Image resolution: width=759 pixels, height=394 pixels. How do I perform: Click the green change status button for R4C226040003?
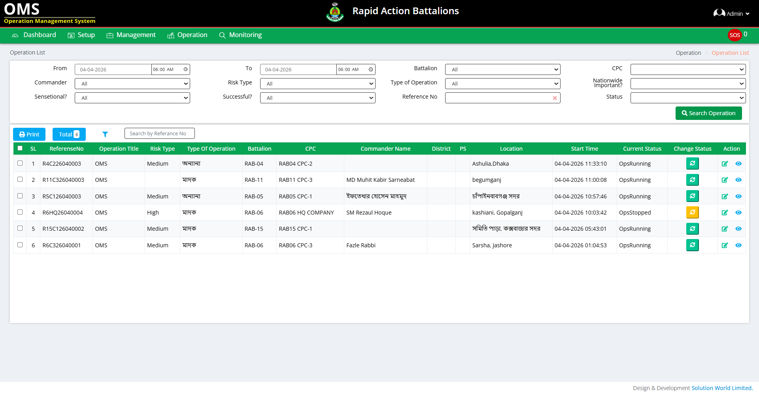point(692,164)
